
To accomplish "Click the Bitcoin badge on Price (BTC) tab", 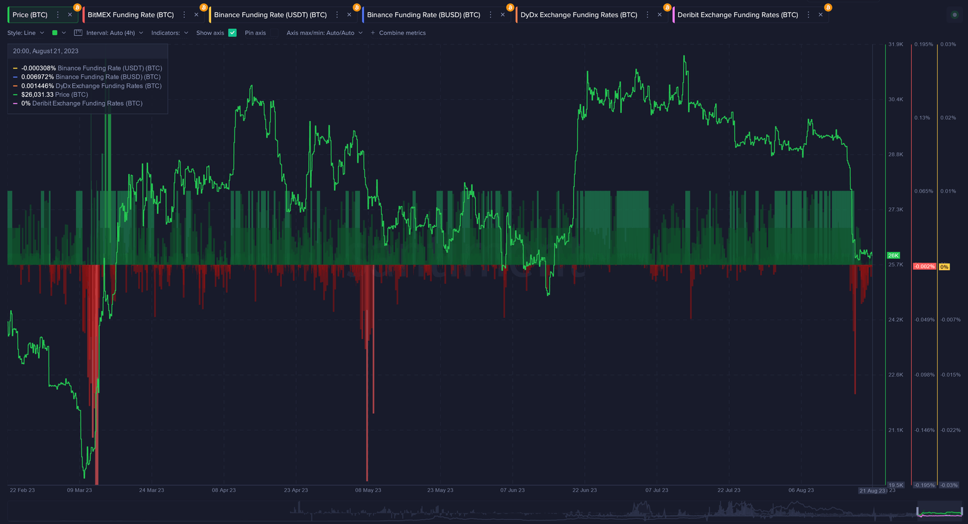I will (78, 8).
